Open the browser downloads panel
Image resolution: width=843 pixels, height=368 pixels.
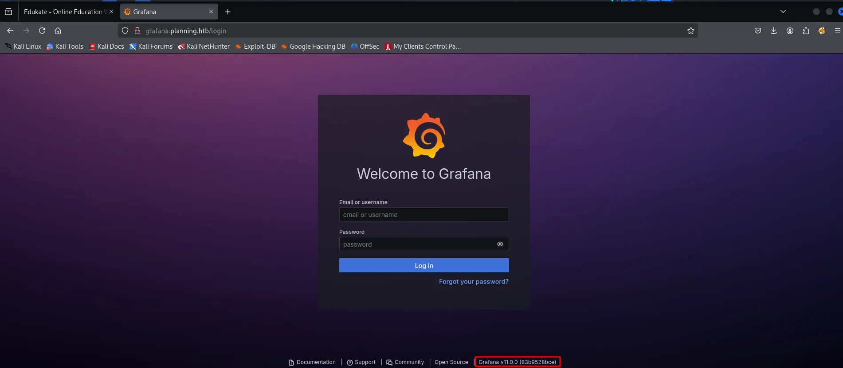pos(774,31)
